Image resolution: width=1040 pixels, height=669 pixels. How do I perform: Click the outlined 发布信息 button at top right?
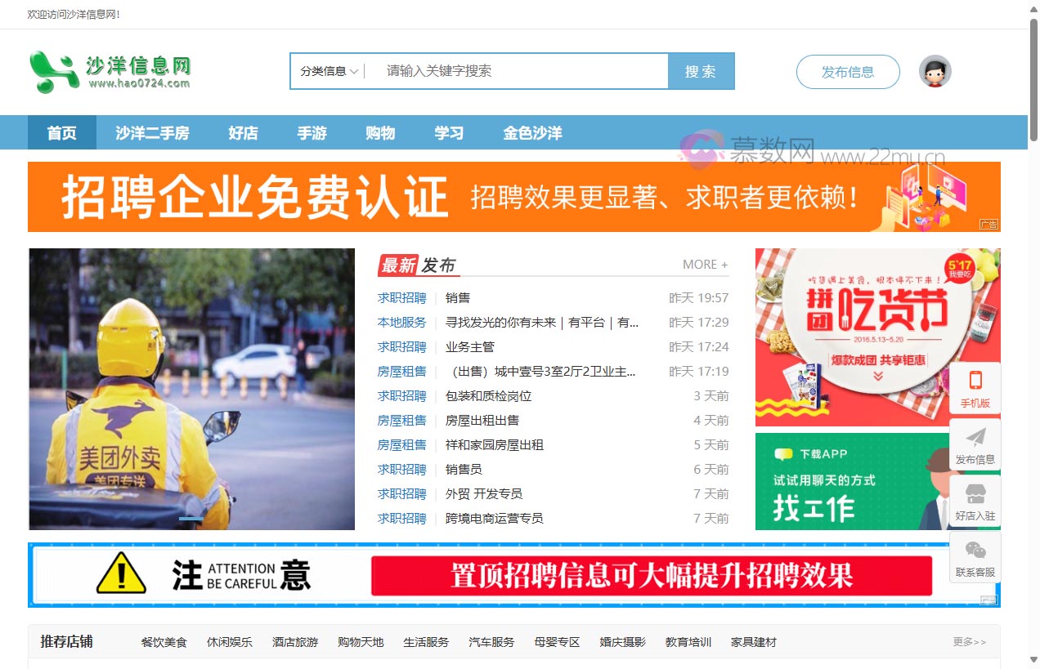click(848, 72)
